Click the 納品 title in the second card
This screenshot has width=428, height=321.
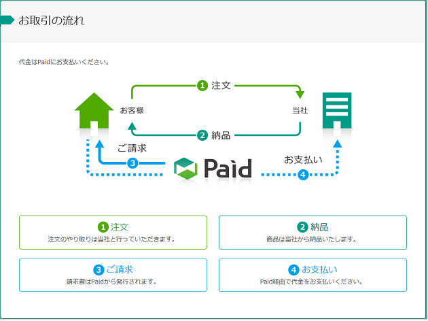(x=319, y=227)
